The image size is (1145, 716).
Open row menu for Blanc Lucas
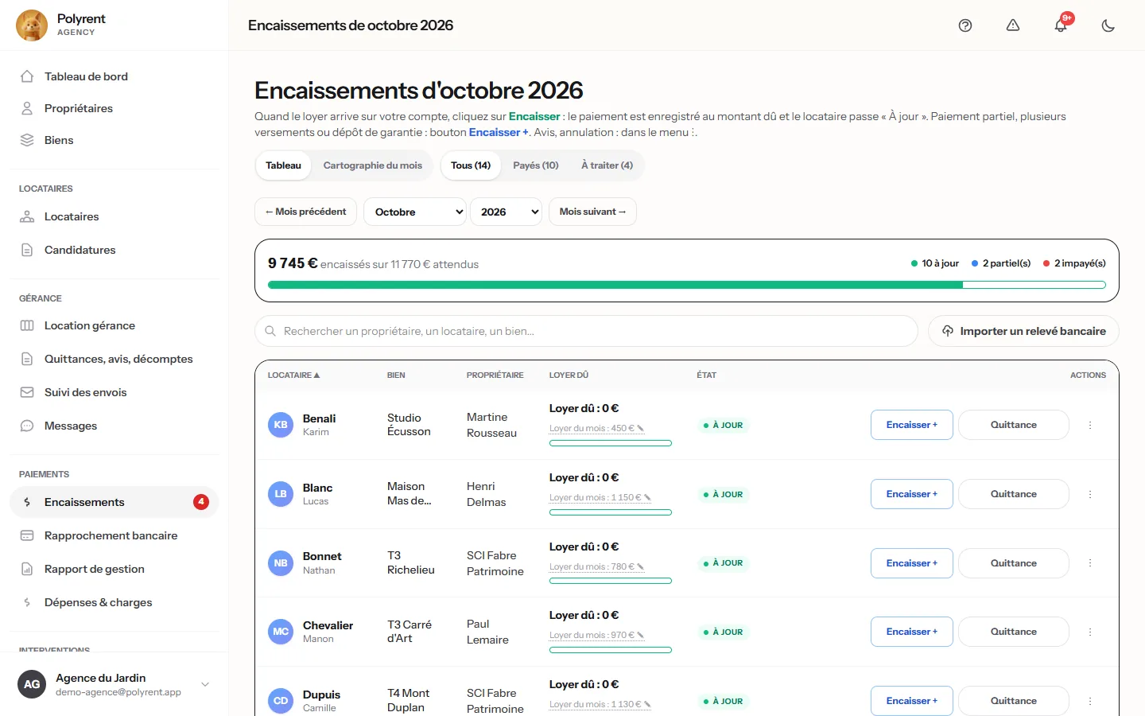pyautogui.click(x=1090, y=494)
